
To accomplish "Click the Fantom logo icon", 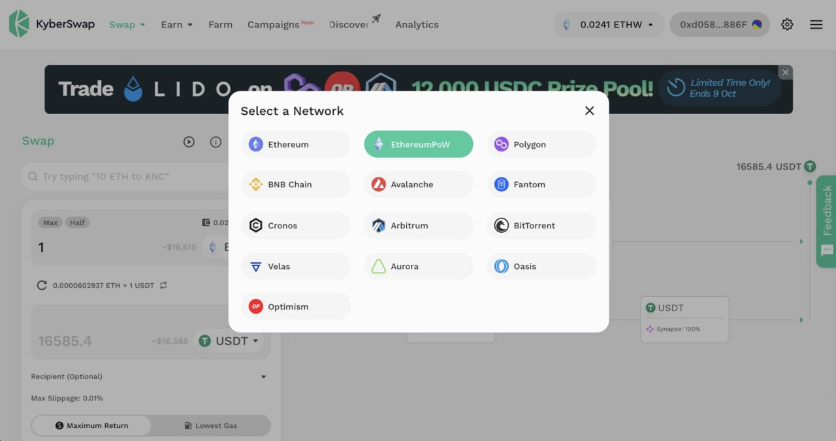I will click(501, 185).
